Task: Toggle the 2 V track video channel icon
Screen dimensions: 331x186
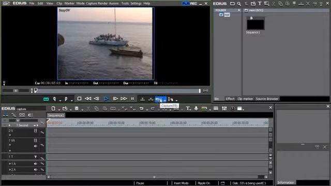Action: 36,131
